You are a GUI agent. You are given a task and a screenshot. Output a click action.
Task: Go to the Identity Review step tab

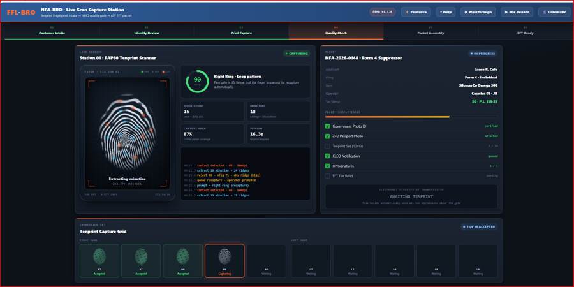147,31
